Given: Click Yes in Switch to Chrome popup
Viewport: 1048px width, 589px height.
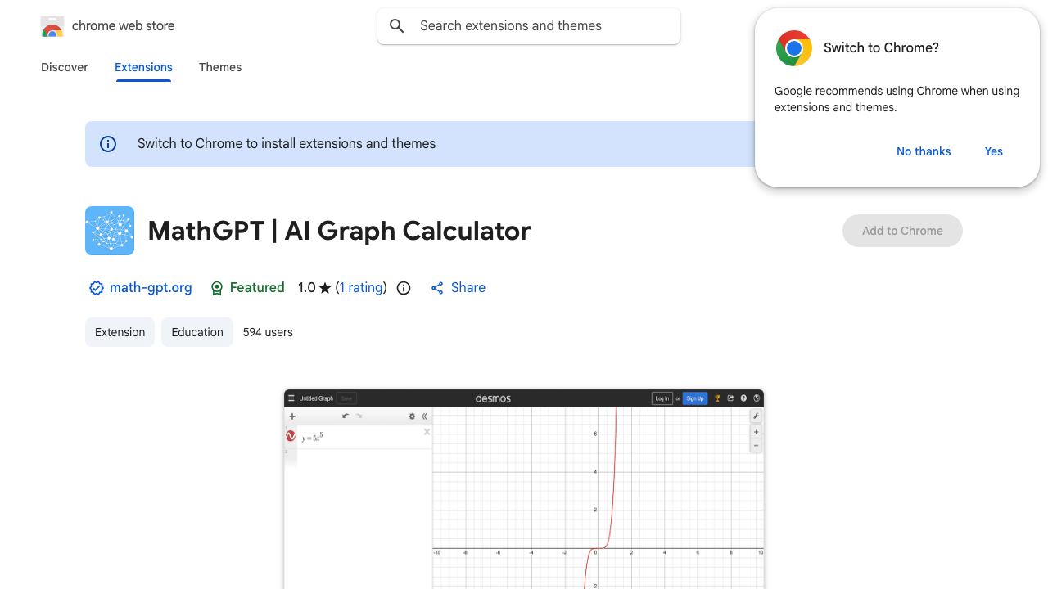Looking at the screenshot, I should coord(994,151).
